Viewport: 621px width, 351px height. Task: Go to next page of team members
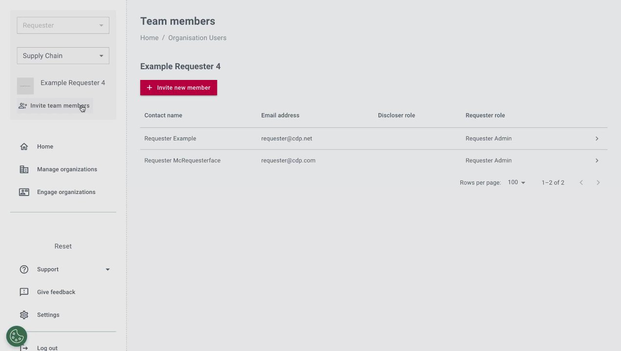pyautogui.click(x=598, y=182)
